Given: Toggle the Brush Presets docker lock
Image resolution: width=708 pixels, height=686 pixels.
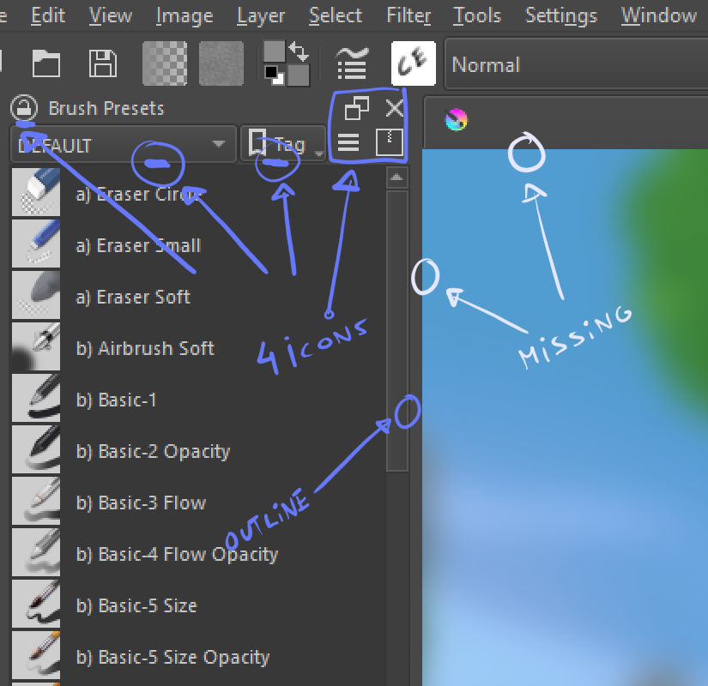Looking at the screenshot, I should click(23, 108).
